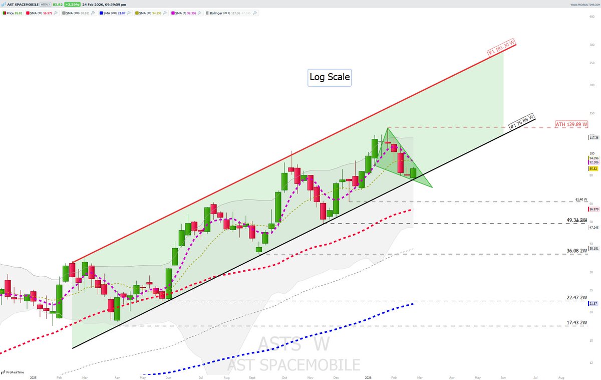Select the Log Scale text box
The height and width of the screenshot is (380, 601).
pos(330,77)
